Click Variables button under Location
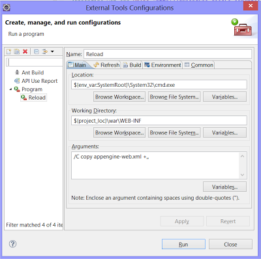Screen dimensions: 261x259 [x=224, y=97]
